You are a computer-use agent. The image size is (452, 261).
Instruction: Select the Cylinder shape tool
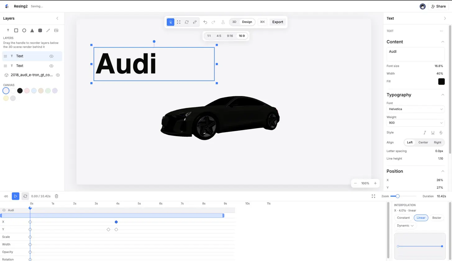point(40,30)
